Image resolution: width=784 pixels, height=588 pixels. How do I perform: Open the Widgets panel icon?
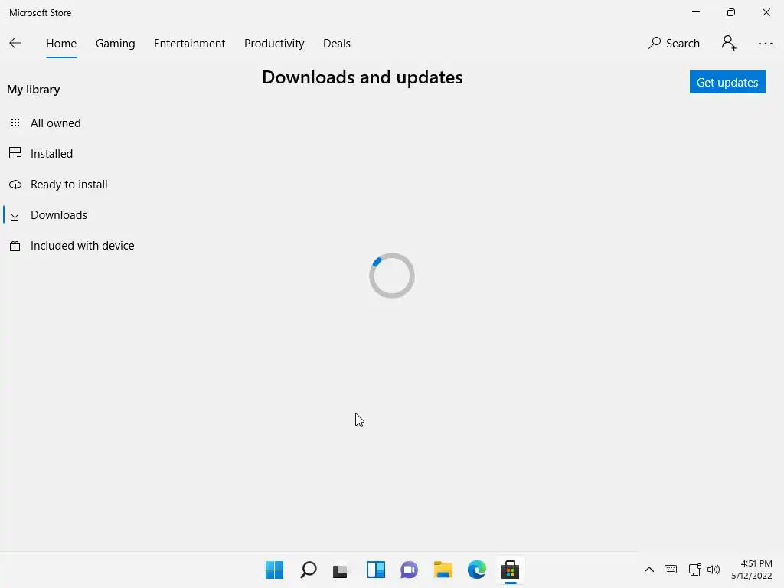375,570
